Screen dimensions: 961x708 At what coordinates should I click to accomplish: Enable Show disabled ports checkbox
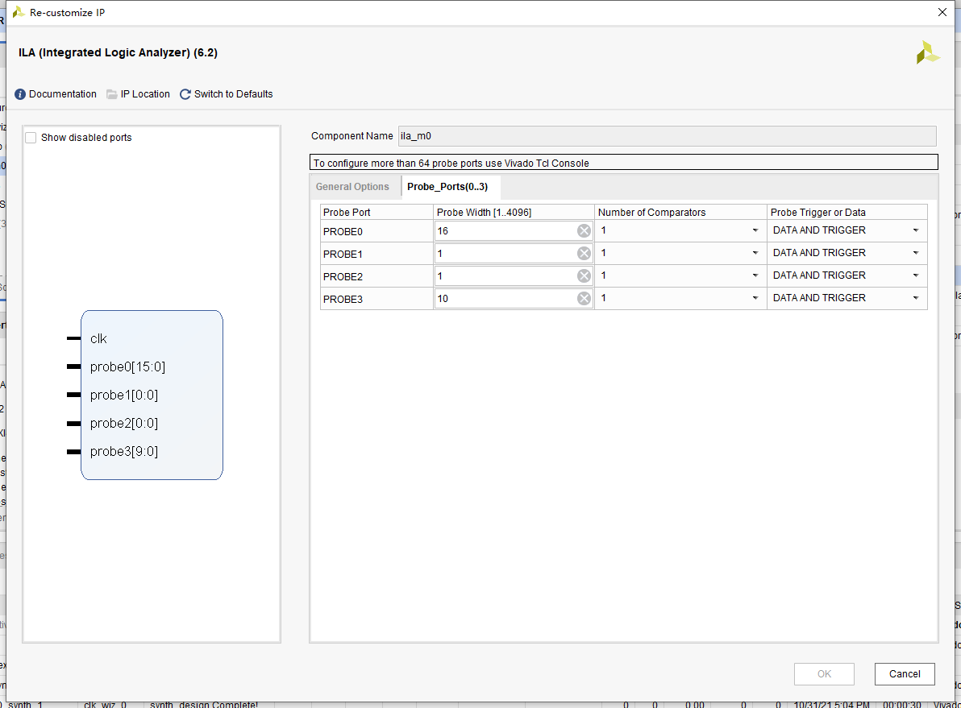click(31, 138)
